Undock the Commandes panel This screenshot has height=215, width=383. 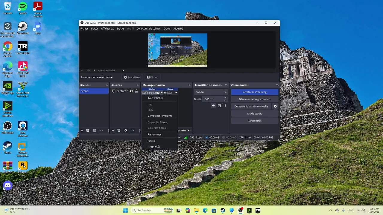point(277,85)
